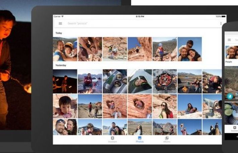Open the person lying in tent photo
The image size is (238, 153).
point(139,81)
